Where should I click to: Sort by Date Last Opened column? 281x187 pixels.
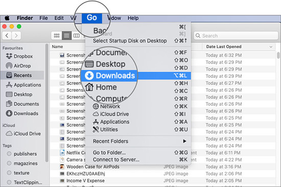pos(239,47)
